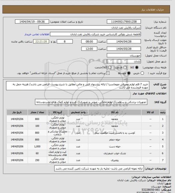Select the جزیی purchase type radio
The width and height of the screenshot is (175, 193).
tap(142, 73)
